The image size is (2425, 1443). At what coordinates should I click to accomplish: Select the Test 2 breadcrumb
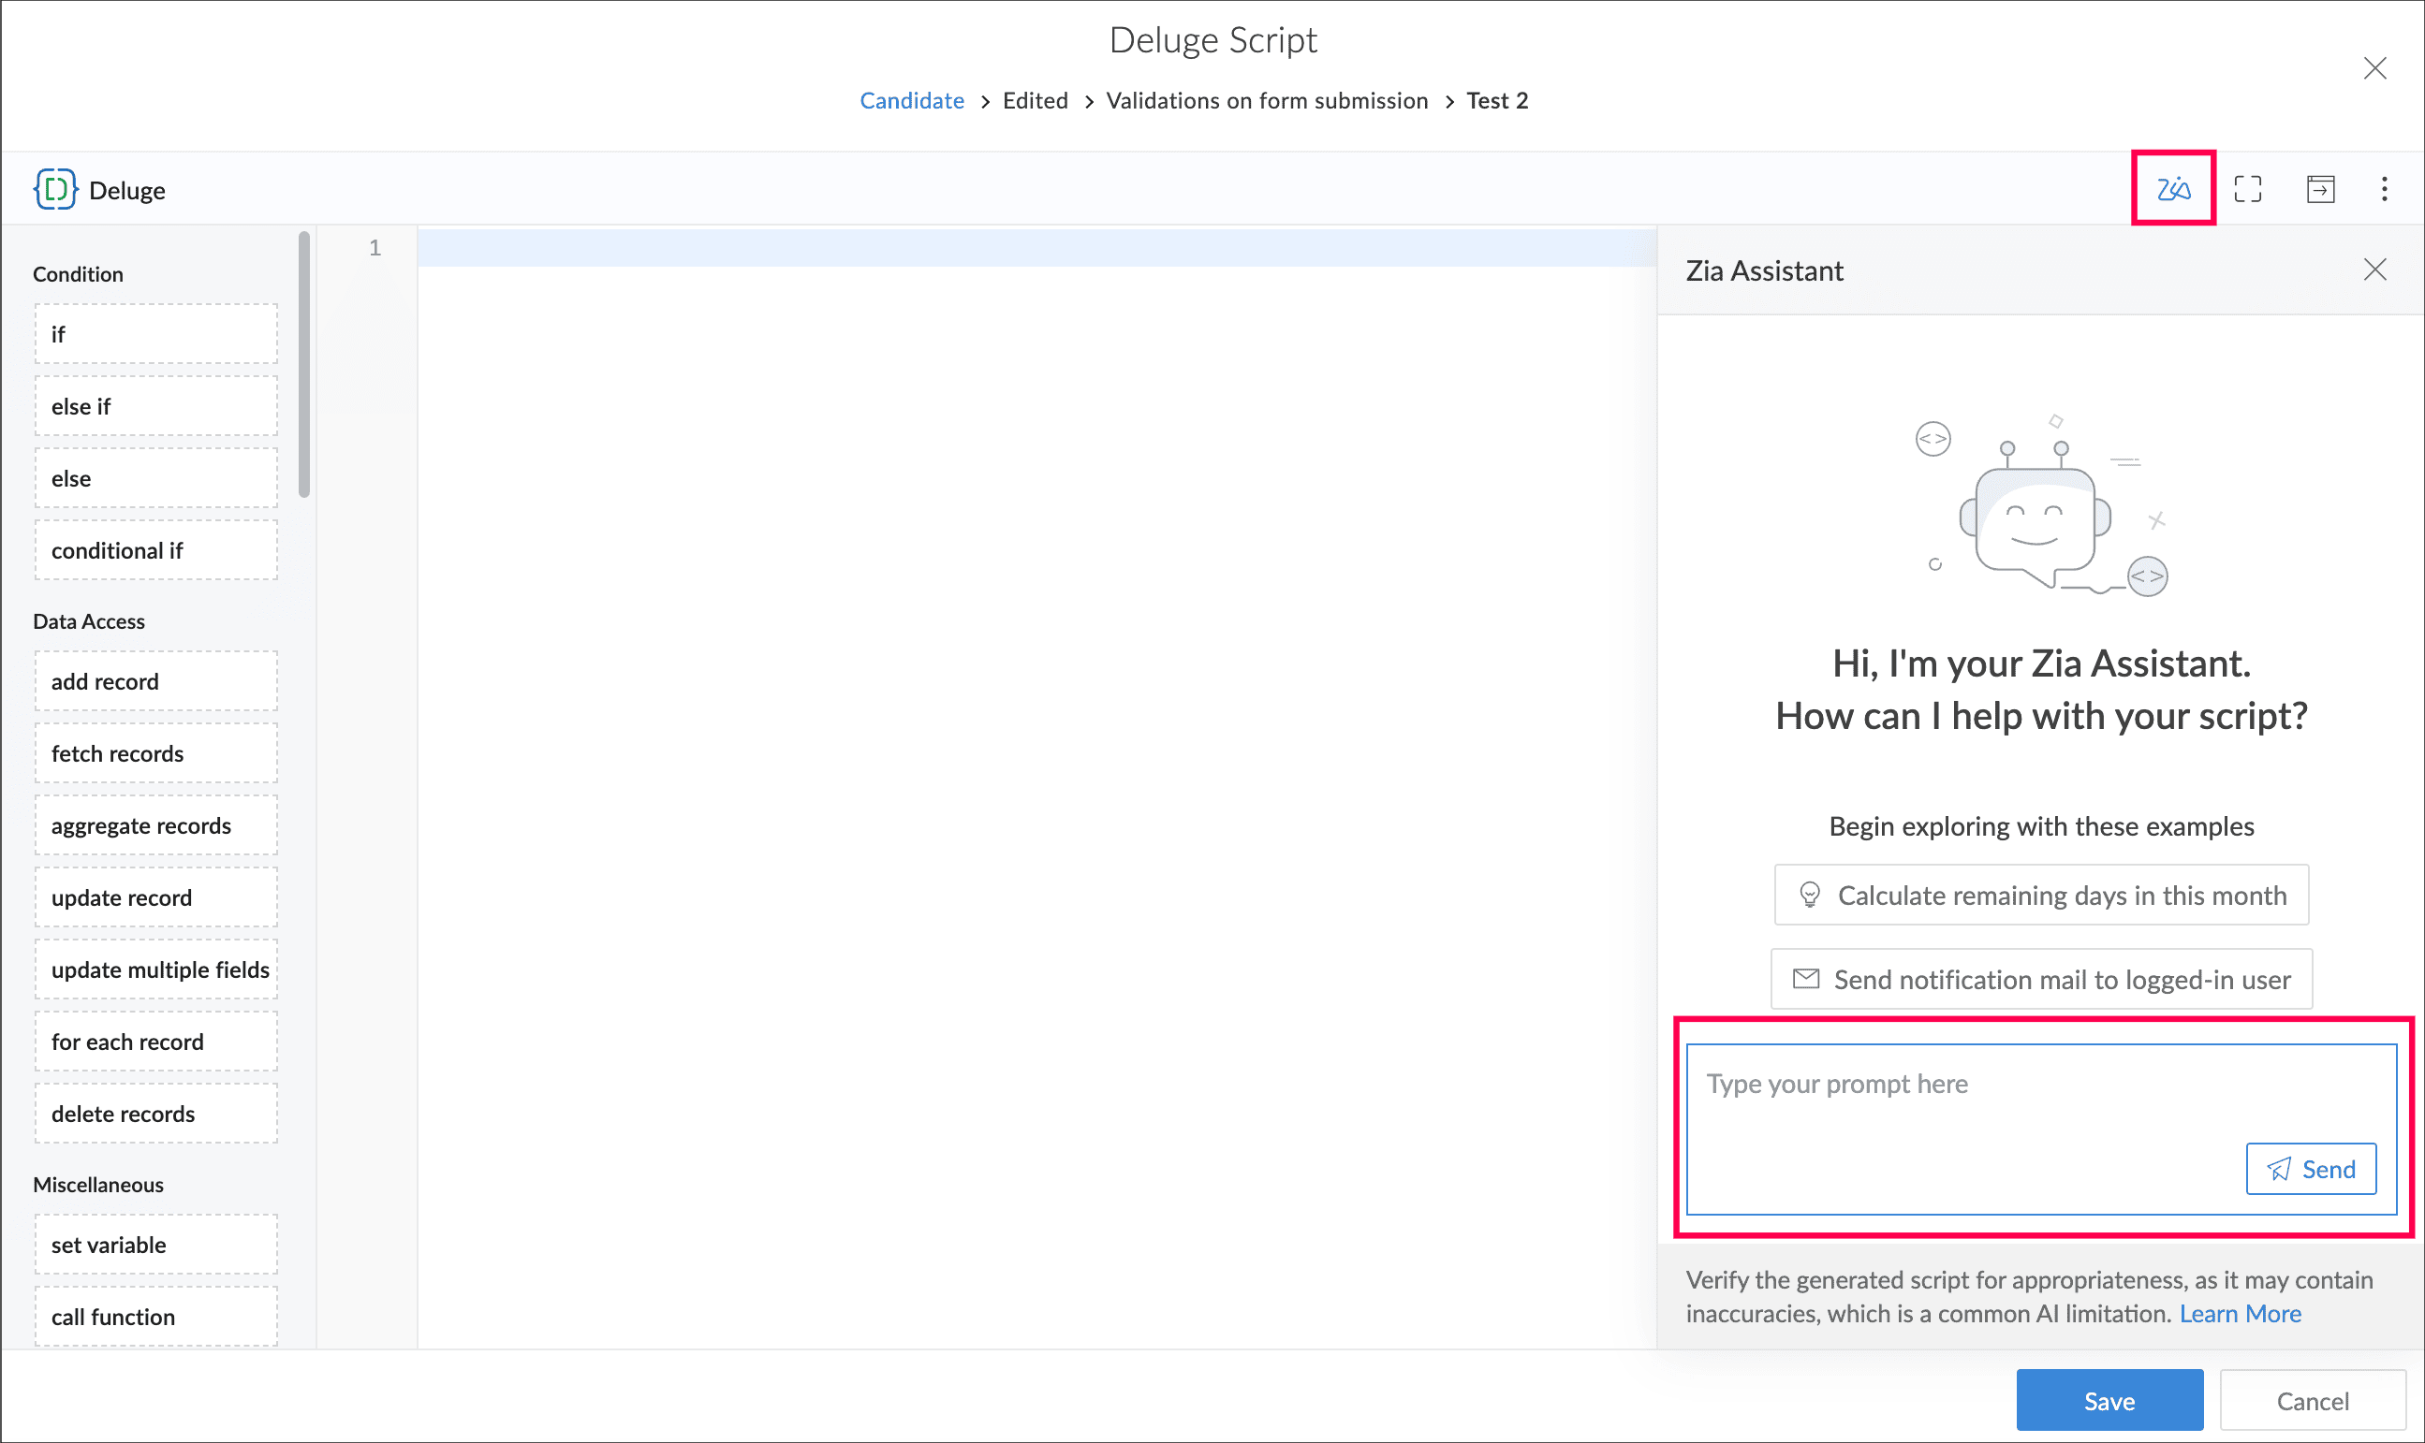point(1497,100)
